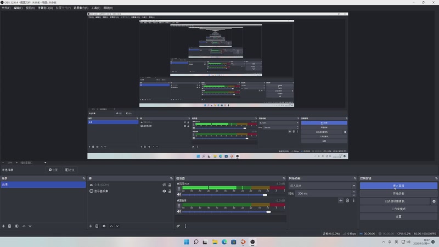The width and height of the screenshot is (439, 247).
Task: Open 设置 settings in Controls panel
Action: 398,217
